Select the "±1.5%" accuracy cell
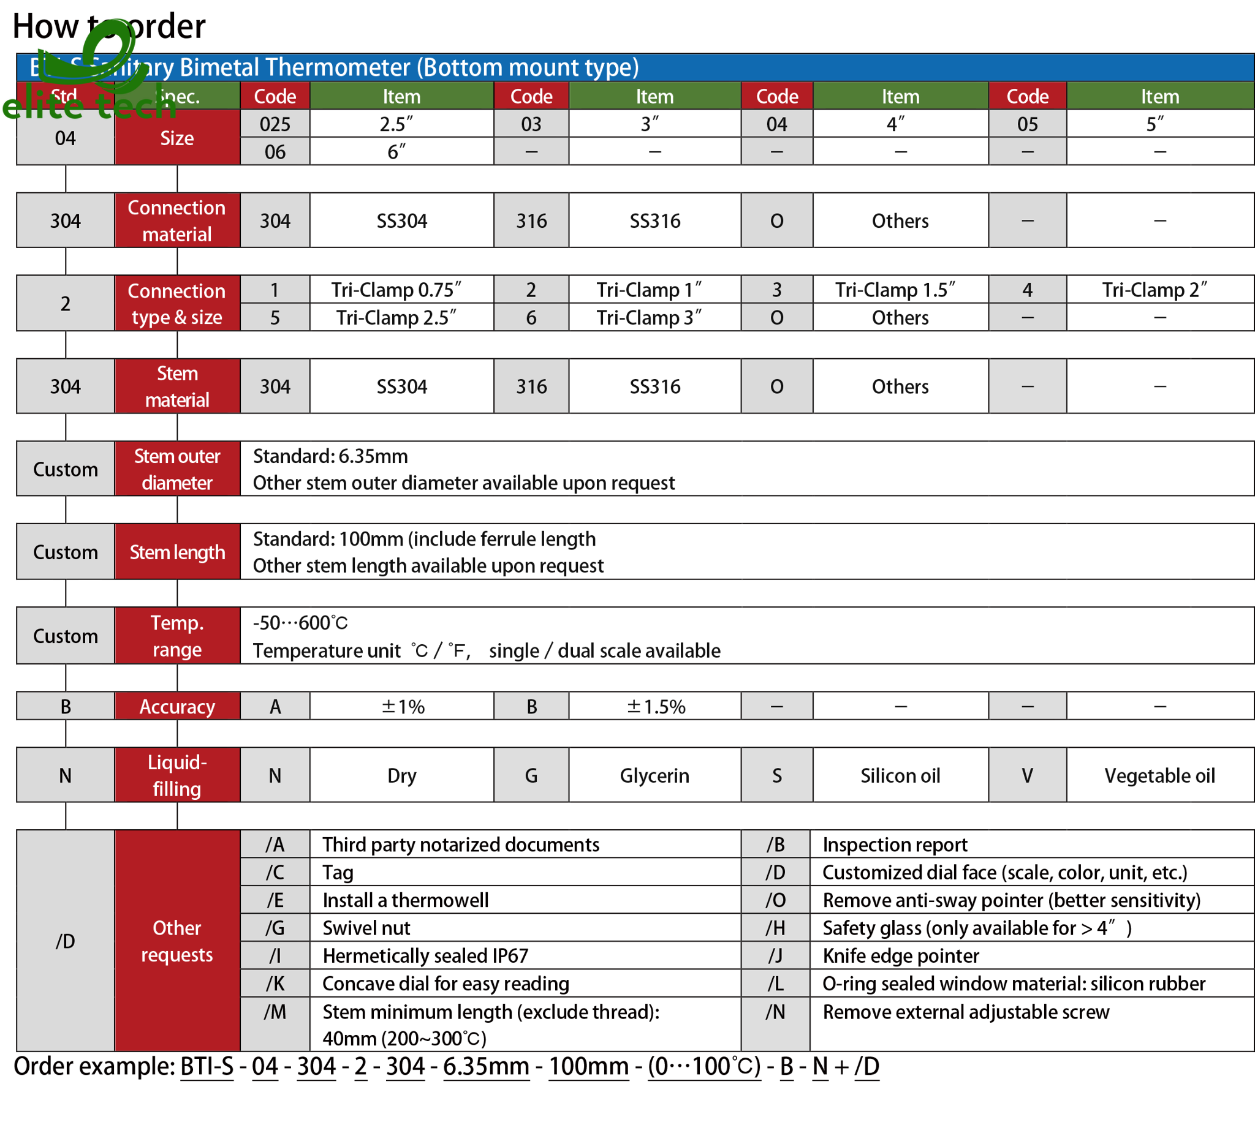Screen dimensions: 1255x1125 point(654,706)
